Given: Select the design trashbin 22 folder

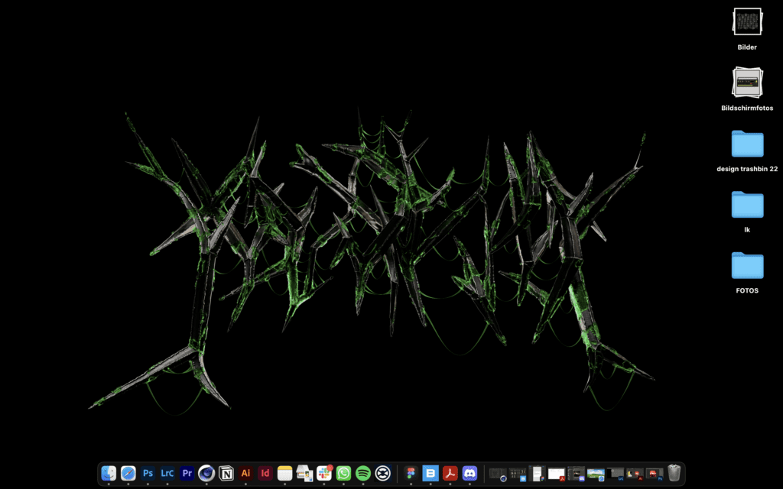Looking at the screenshot, I should [x=747, y=144].
